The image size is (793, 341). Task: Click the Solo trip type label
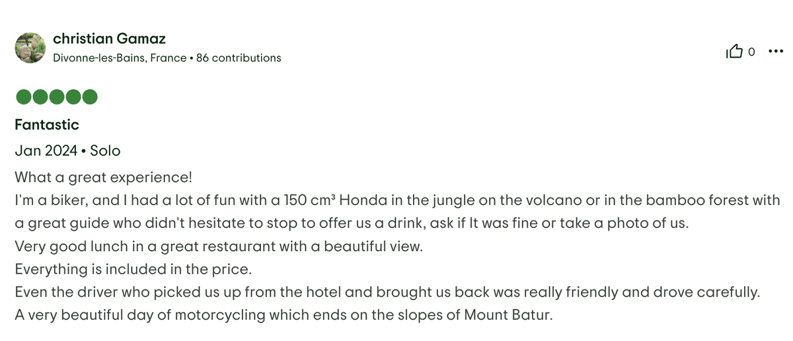pyautogui.click(x=105, y=151)
